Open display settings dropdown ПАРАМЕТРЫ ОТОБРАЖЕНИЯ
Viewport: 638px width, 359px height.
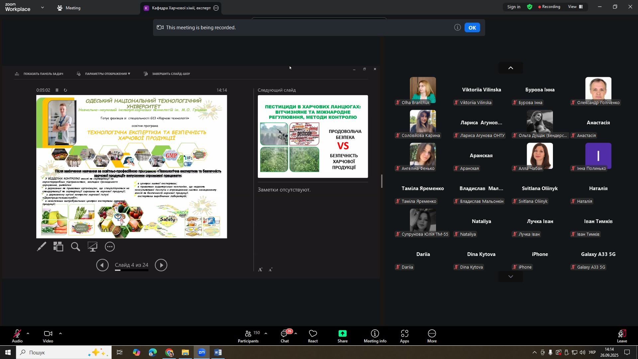[x=107, y=74]
